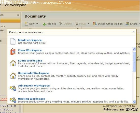The height and width of the screenshot is (113, 140).
Task: Click the Class Workspace book icon
Action: coord(13,52)
